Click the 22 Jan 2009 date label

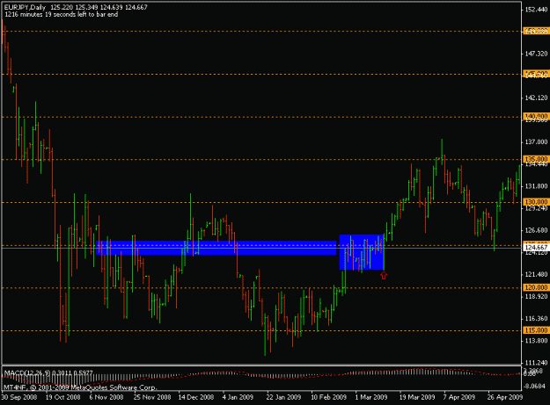tap(283, 397)
